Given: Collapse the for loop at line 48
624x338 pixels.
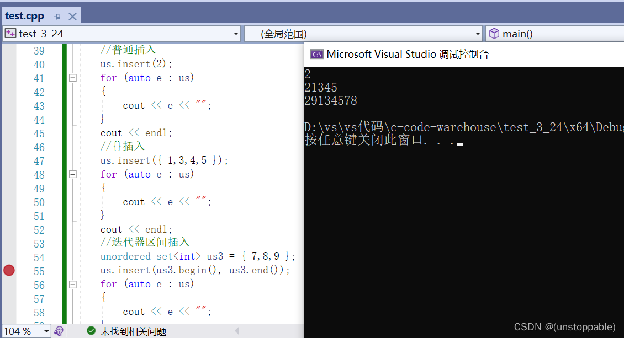Looking at the screenshot, I should [72, 174].
